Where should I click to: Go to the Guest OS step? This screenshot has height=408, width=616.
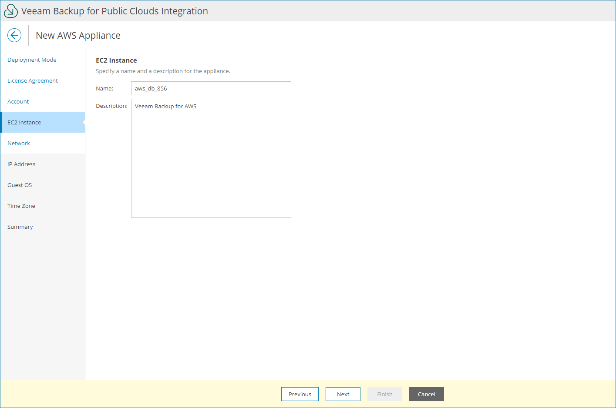pyautogui.click(x=20, y=185)
